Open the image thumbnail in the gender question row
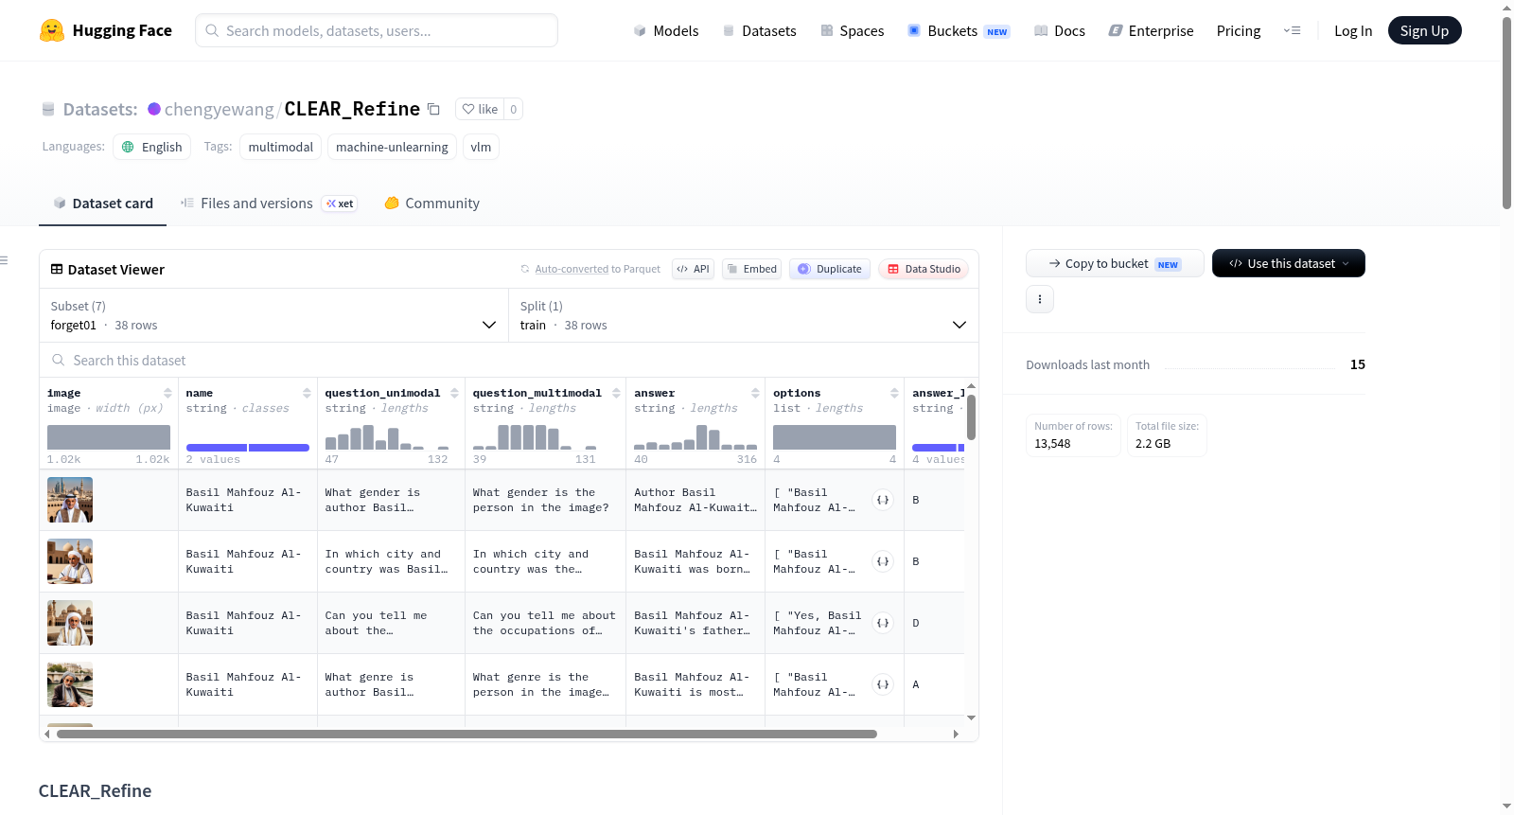The height and width of the screenshot is (815, 1514). (x=70, y=500)
